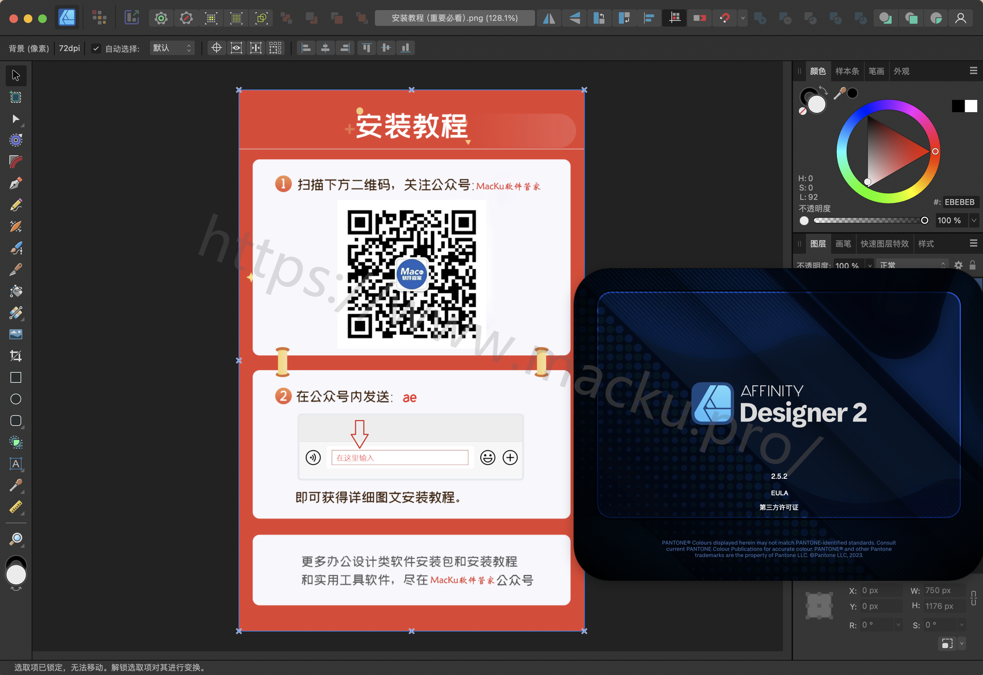Screen dimensions: 983x675
Task: Select the Pen tool
Action: pos(16,184)
